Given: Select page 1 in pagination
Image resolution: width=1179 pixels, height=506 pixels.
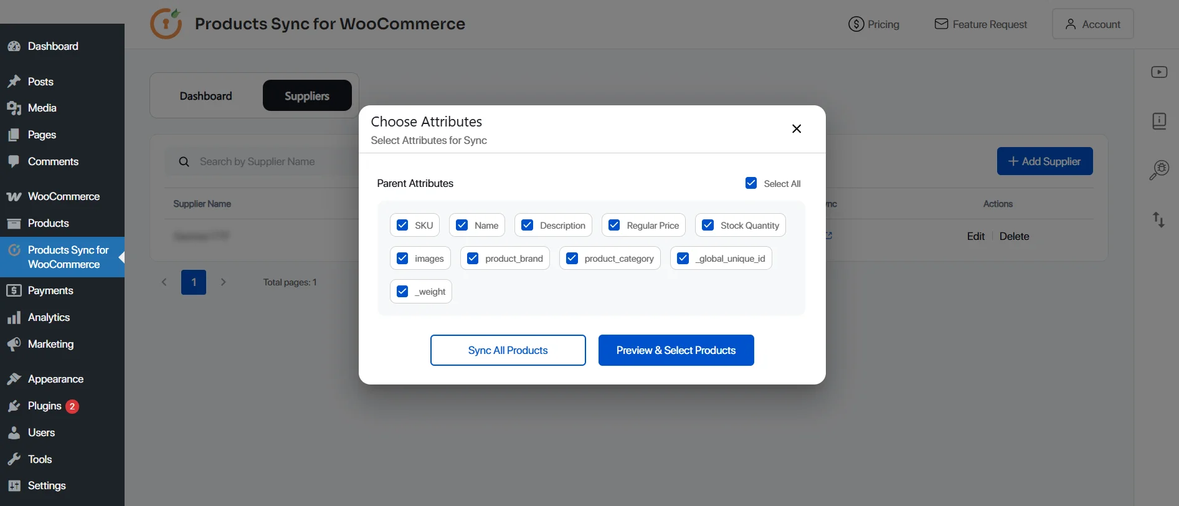Looking at the screenshot, I should (x=194, y=282).
